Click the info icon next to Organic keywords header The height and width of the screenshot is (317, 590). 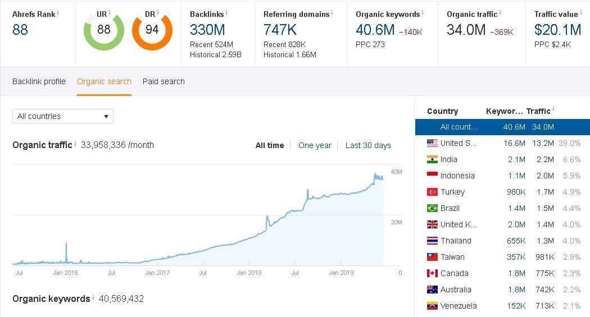tap(423, 12)
